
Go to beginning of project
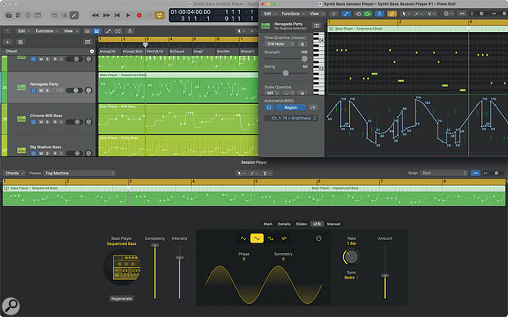117,16
